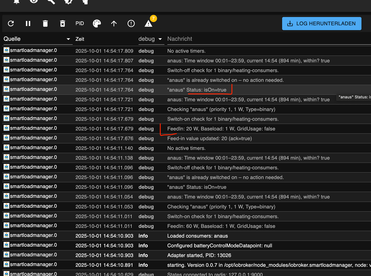Image resolution: width=371 pixels, height=276 pixels.
Task: Open warnings triangle with badge 7
Action: pyautogui.click(x=148, y=24)
